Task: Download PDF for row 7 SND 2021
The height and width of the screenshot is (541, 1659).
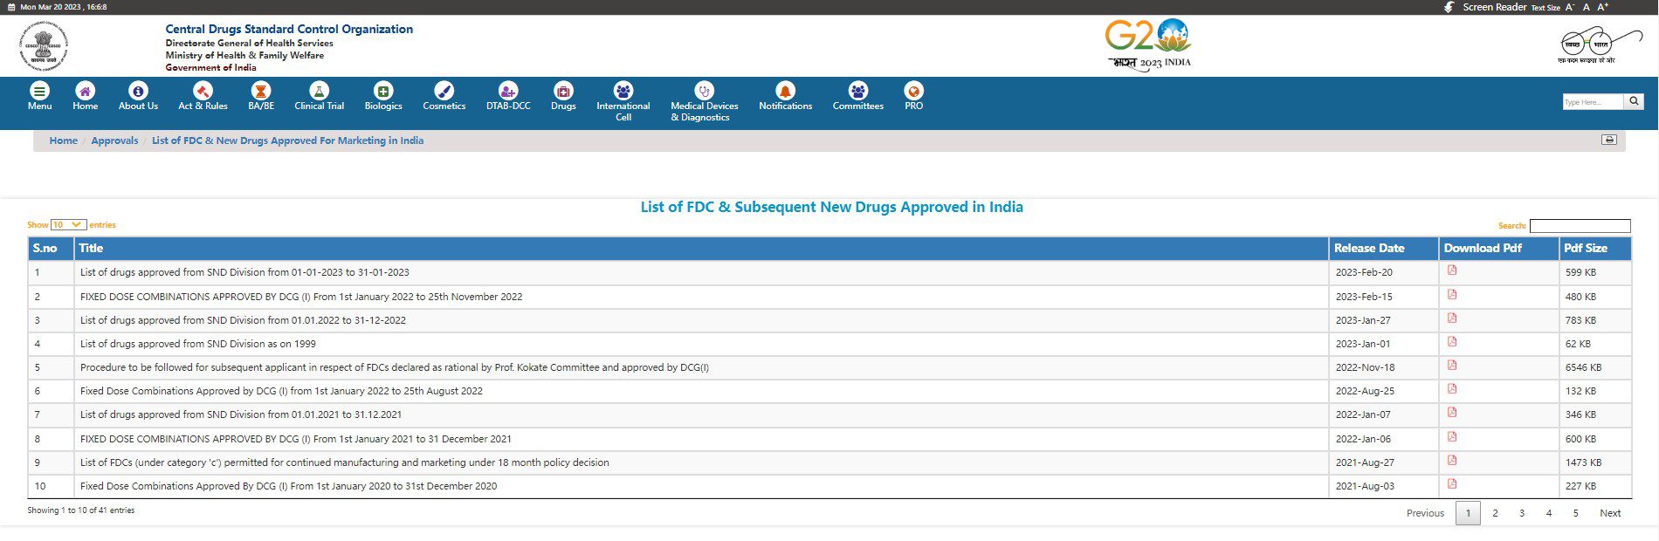Action: (x=1452, y=413)
